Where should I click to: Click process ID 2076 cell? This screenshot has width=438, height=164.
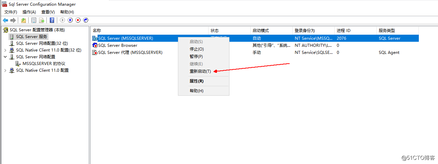point(341,38)
